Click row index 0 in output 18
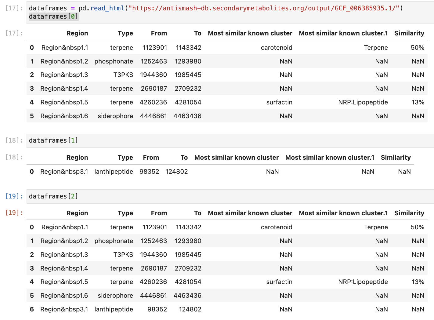This screenshot has height=320, width=434. [x=32, y=172]
